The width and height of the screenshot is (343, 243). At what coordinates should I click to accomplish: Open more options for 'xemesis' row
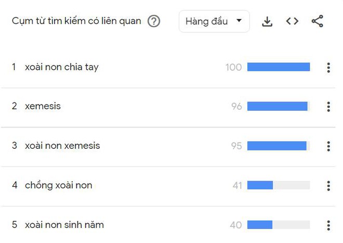click(328, 107)
